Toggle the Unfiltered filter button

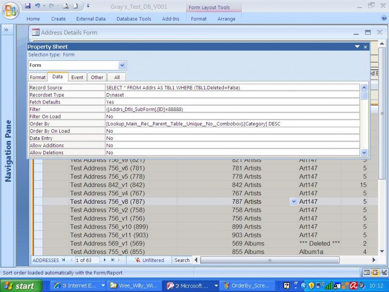[x=149, y=260]
